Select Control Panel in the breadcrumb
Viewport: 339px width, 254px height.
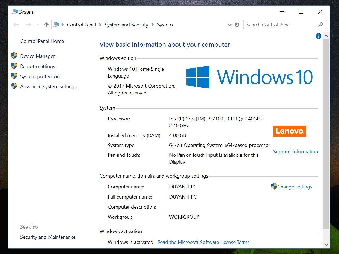(81, 25)
